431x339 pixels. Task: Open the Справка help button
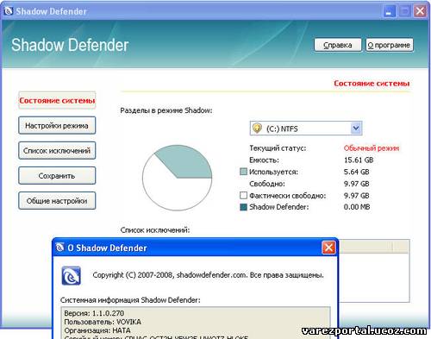338,45
